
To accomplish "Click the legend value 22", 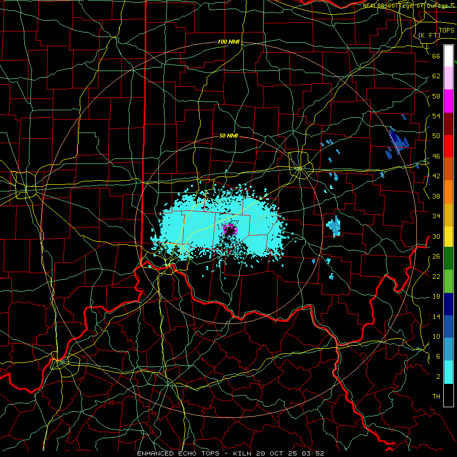I will point(436,276).
